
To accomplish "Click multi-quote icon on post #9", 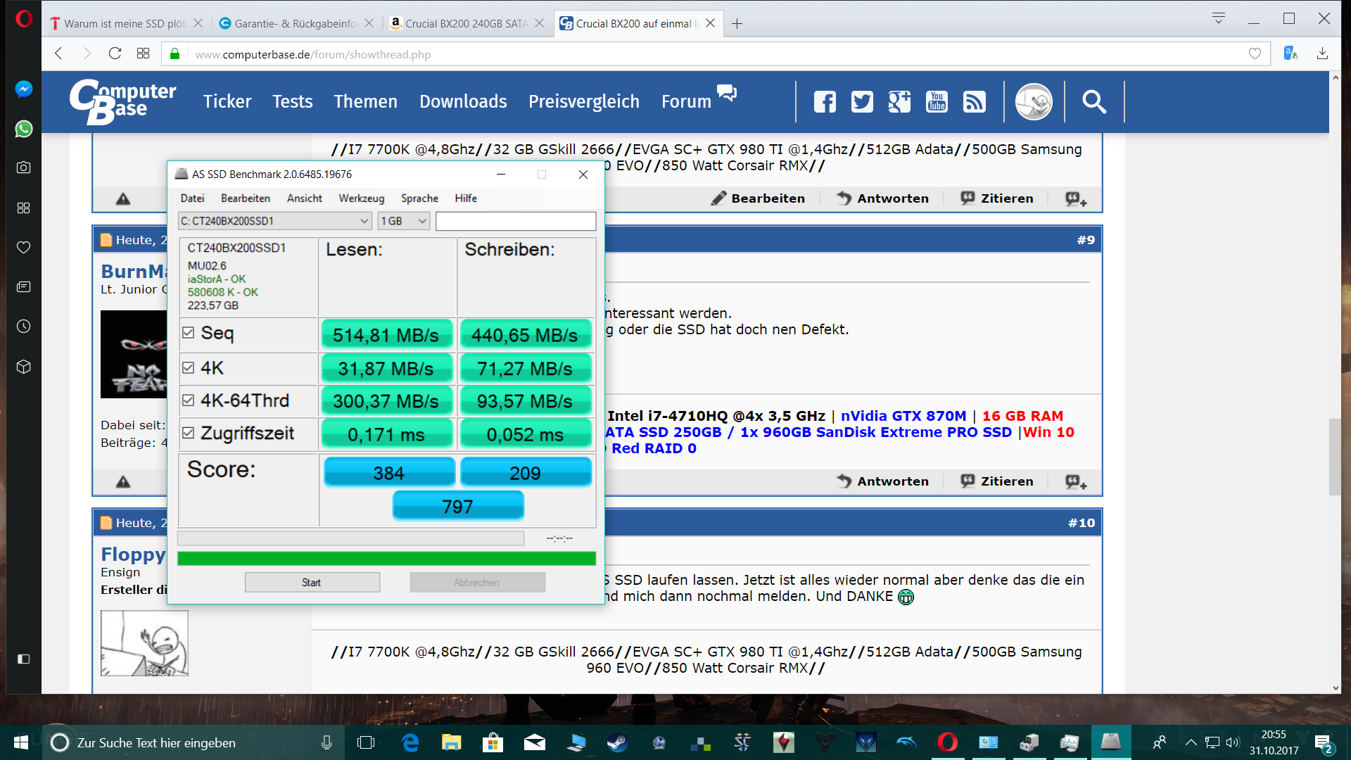I will pos(1075,481).
